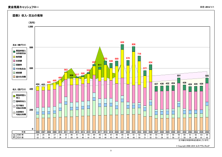Click the 2006 stacked expense bar

[37, 108]
